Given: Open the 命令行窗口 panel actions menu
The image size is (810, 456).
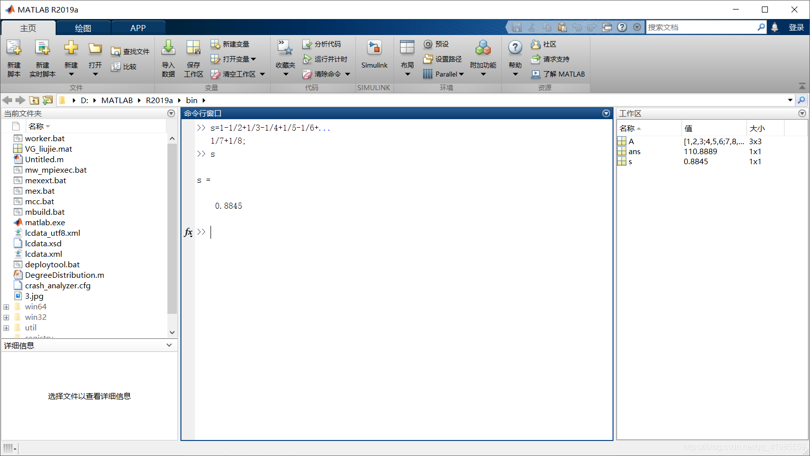Looking at the screenshot, I should 606,114.
